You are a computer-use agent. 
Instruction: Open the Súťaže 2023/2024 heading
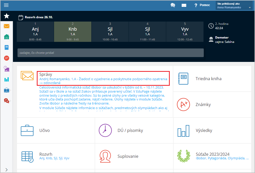213,154
